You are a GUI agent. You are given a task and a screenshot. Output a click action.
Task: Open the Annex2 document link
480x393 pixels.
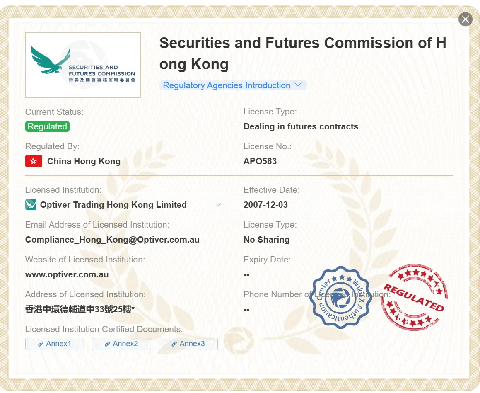tap(121, 344)
